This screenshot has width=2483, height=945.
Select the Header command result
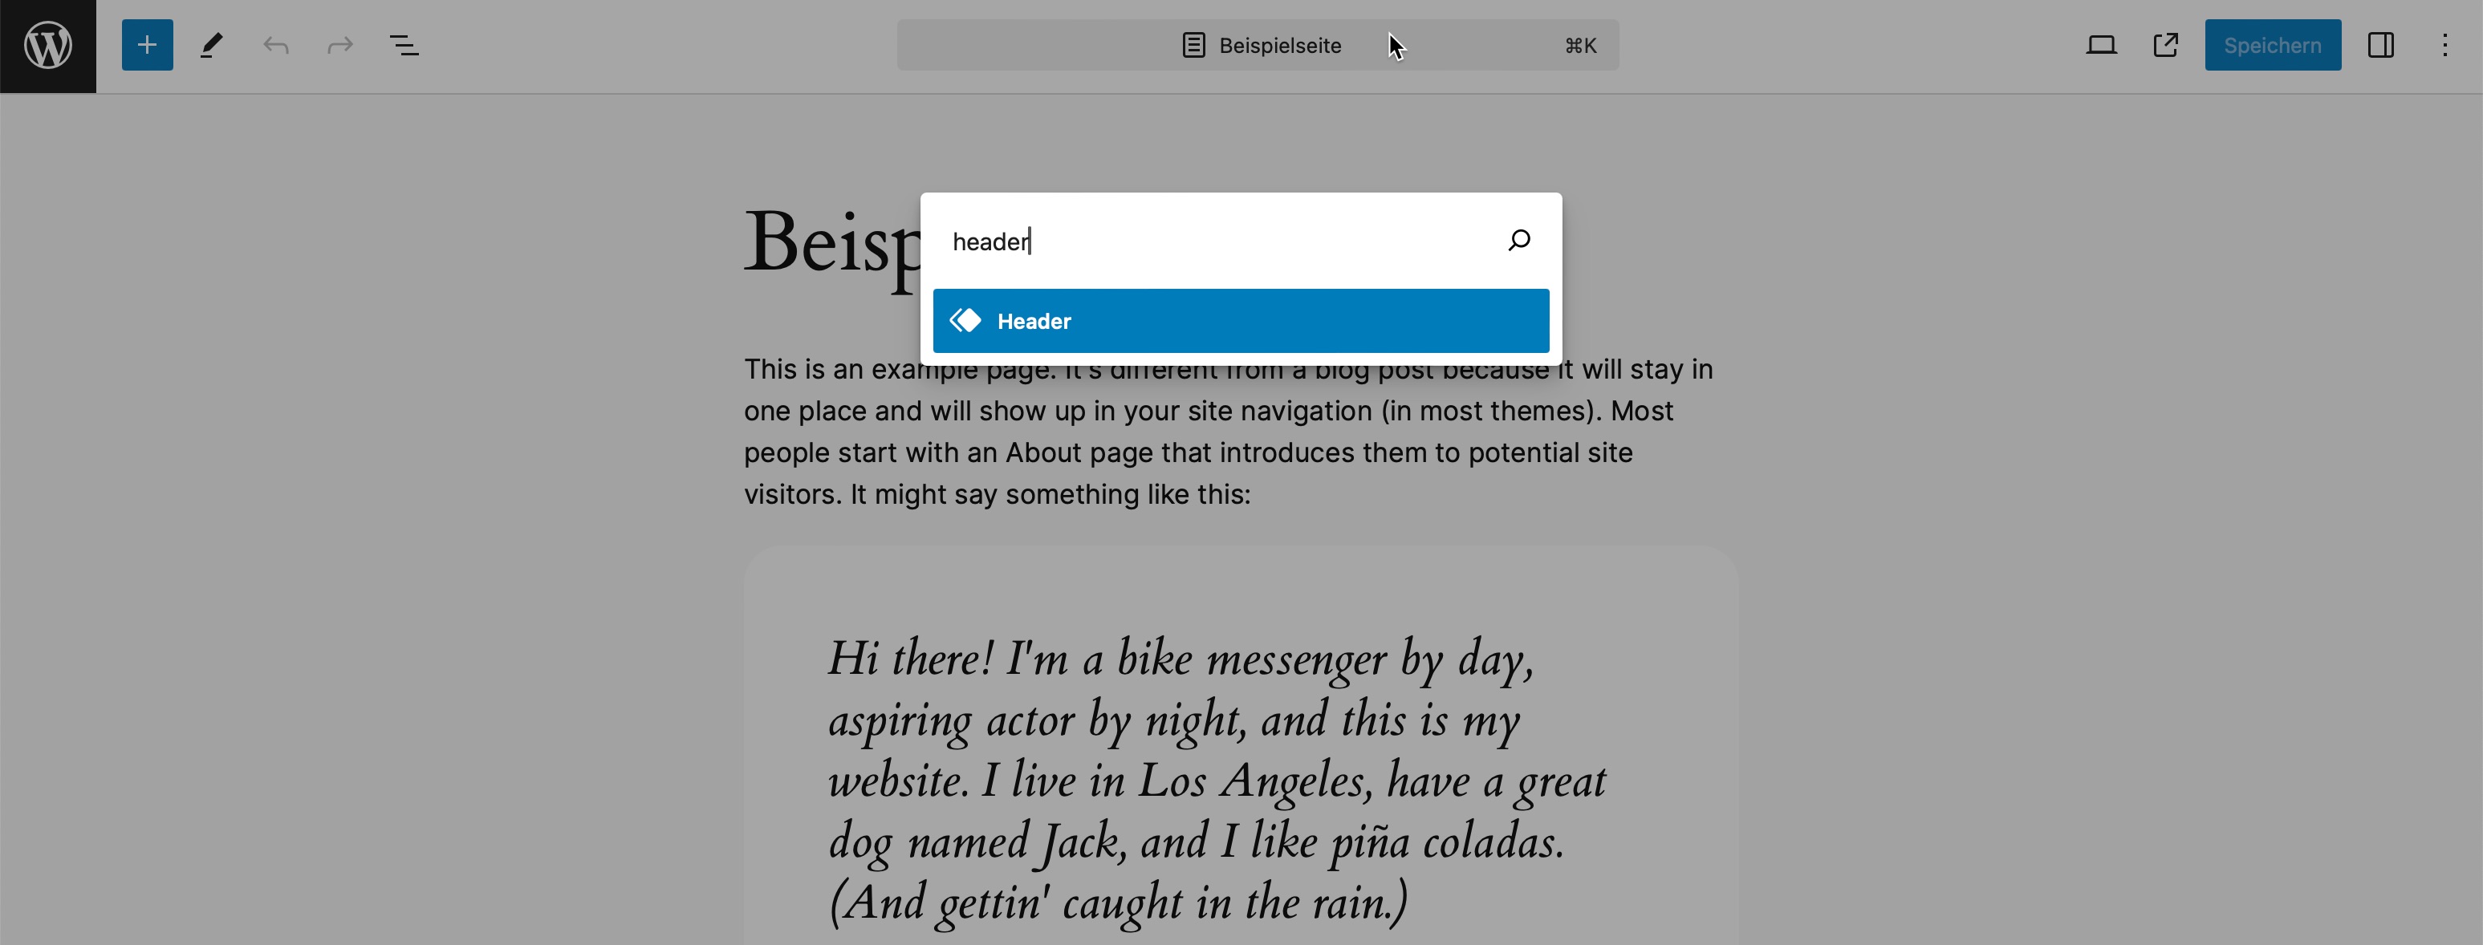1241,321
